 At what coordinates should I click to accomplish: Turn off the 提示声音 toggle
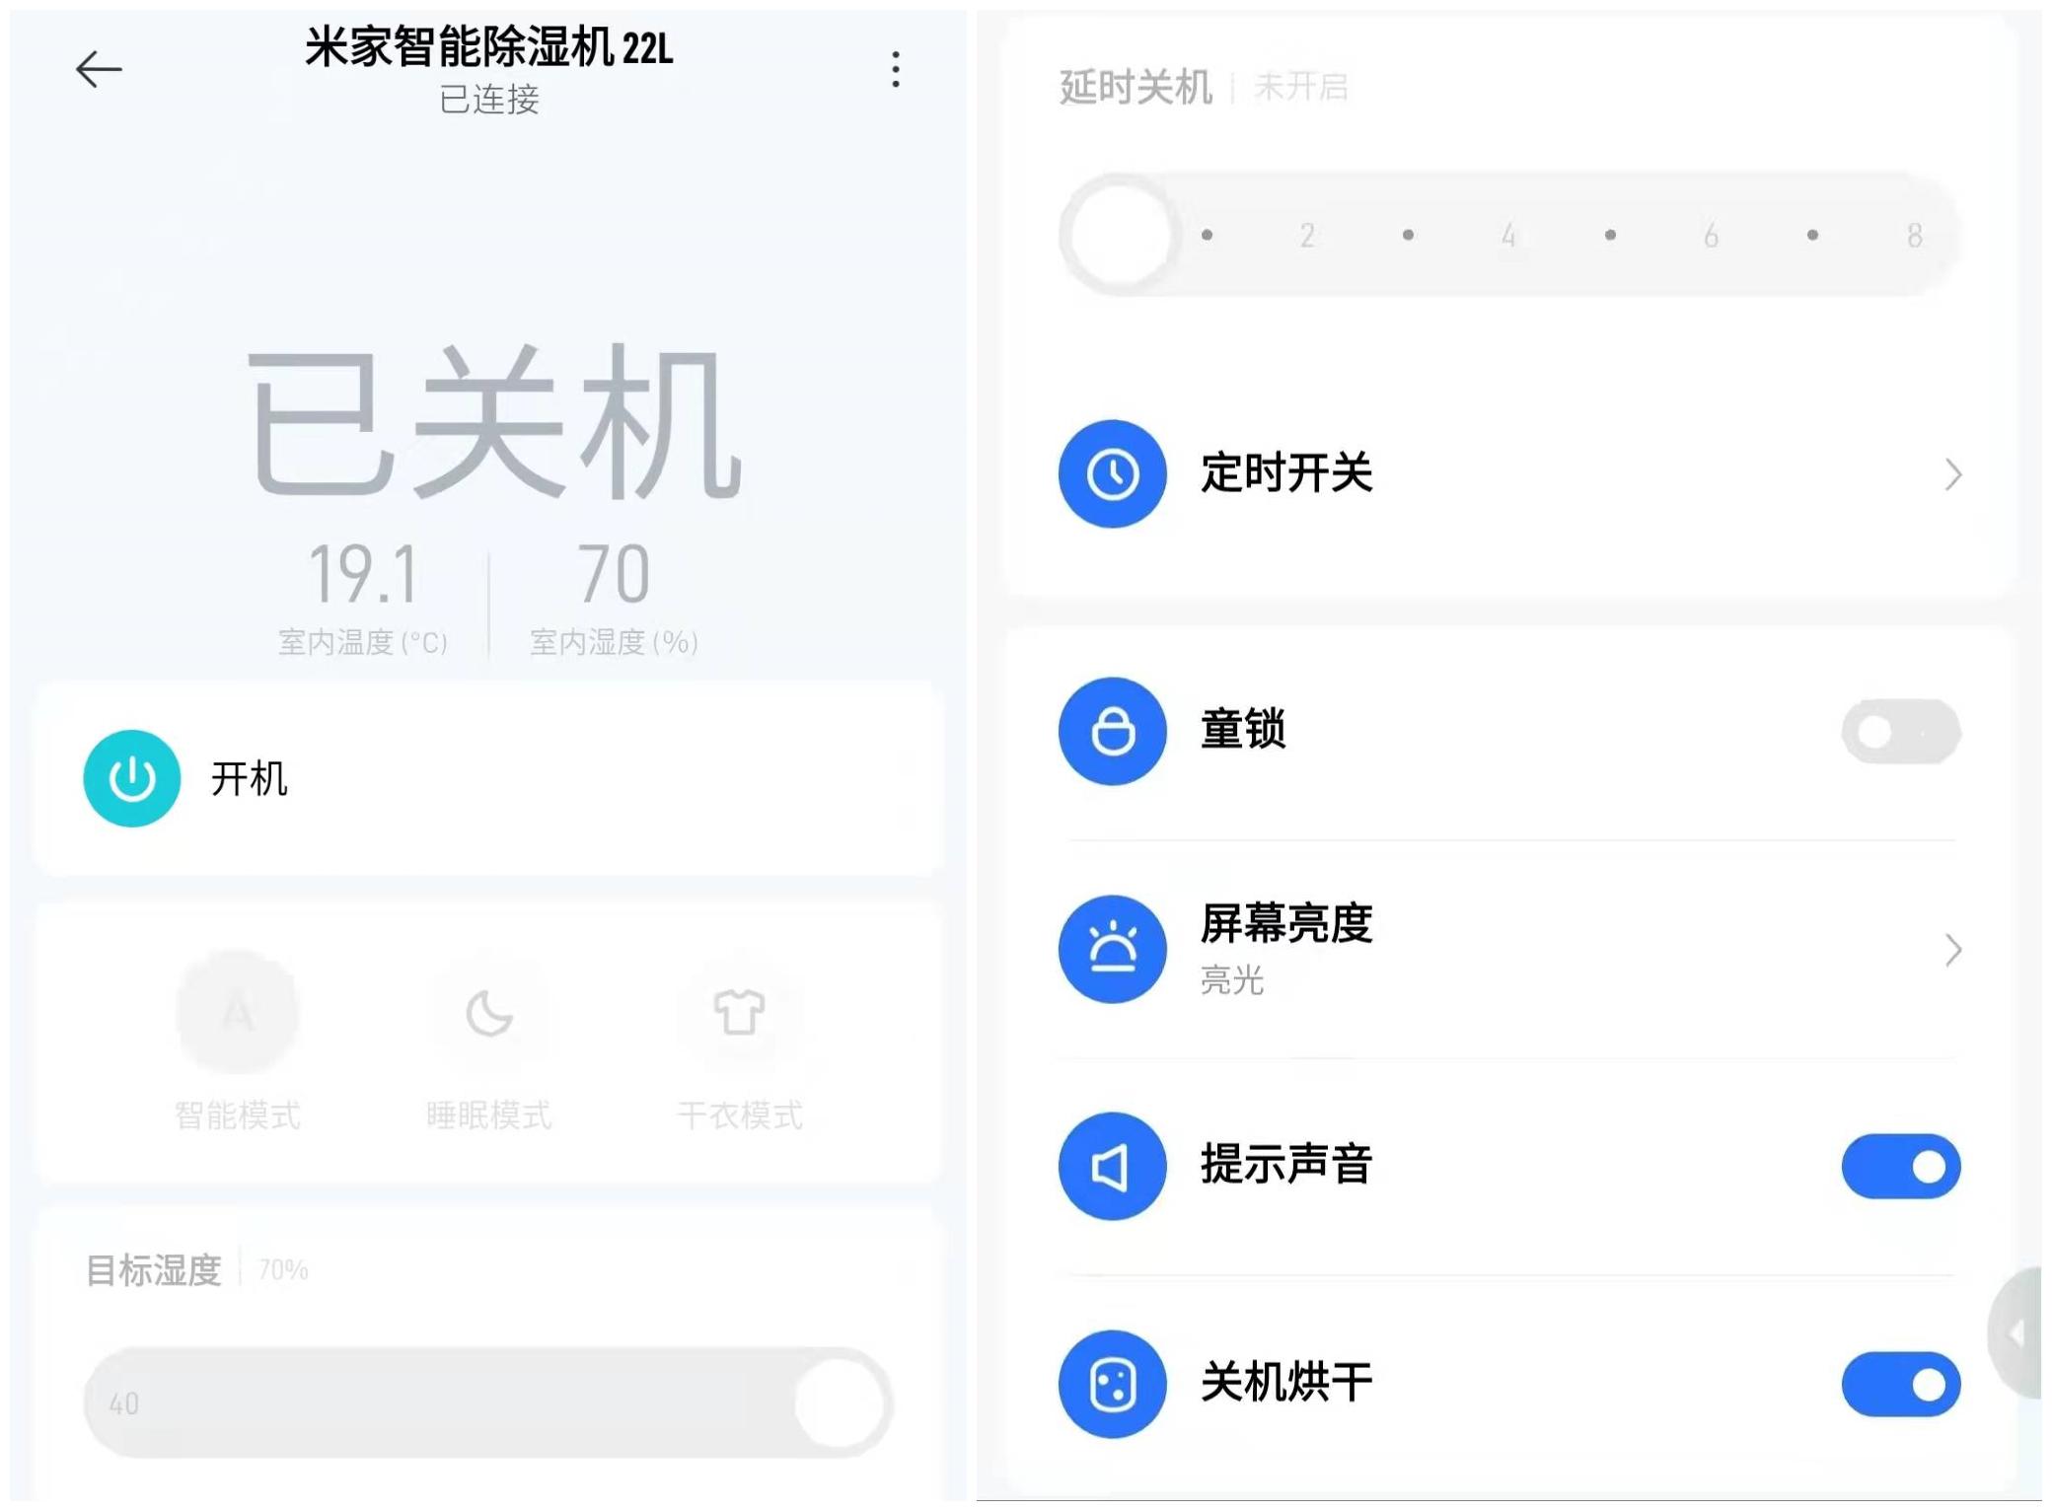click(x=1901, y=1167)
